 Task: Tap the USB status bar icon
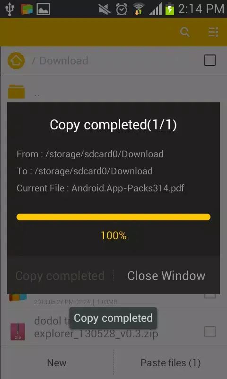(9, 9)
